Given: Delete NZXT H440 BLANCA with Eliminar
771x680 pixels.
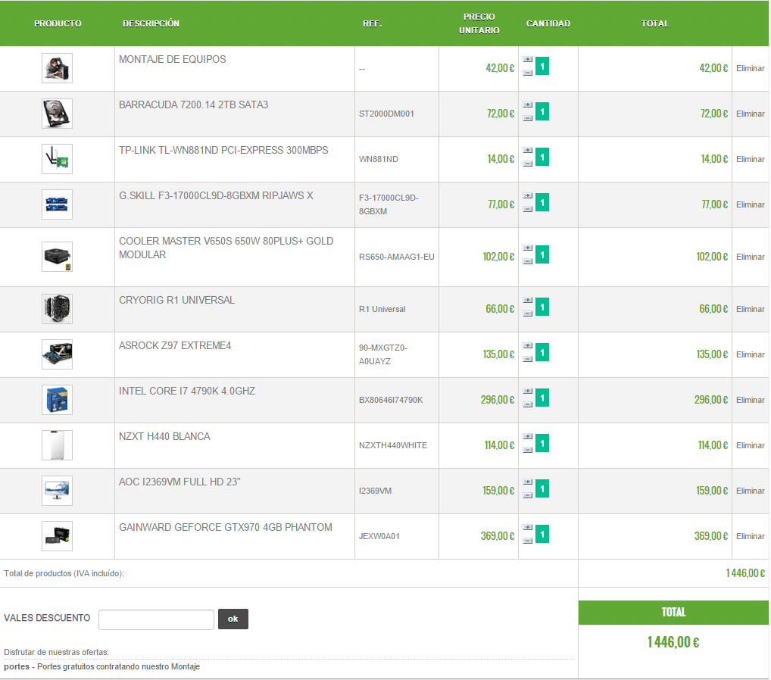Looking at the screenshot, I should 750,445.
